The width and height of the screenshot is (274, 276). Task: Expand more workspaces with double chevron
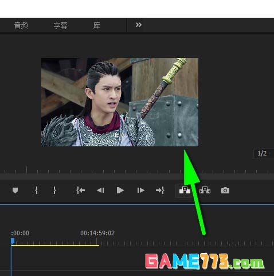[139, 25]
